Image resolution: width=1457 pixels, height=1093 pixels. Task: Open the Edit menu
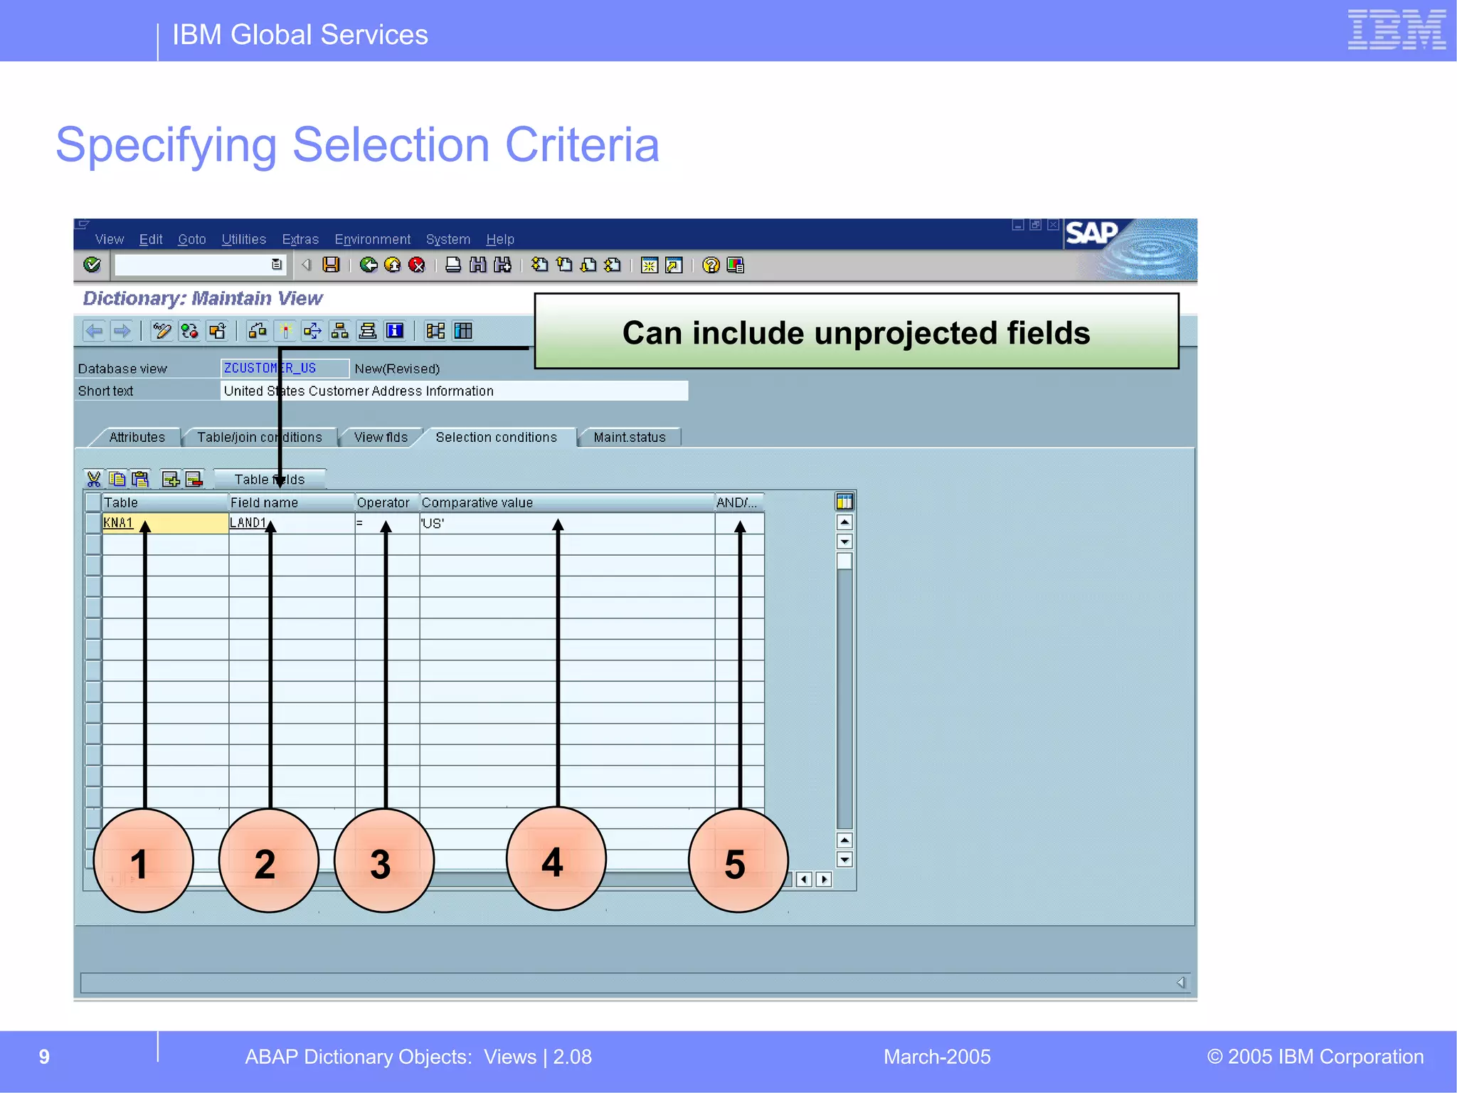pyautogui.click(x=151, y=240)
